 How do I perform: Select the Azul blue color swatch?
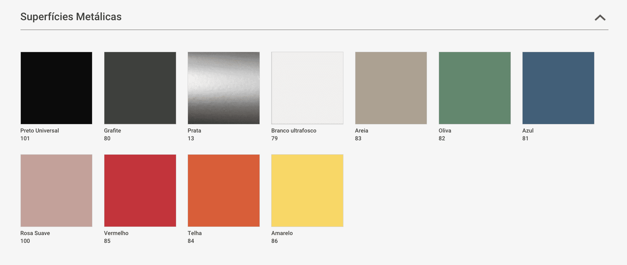(558, 88)
